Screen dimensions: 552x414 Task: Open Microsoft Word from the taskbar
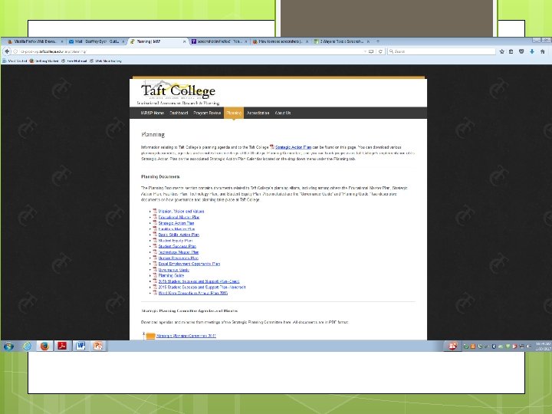click(80, 347)
